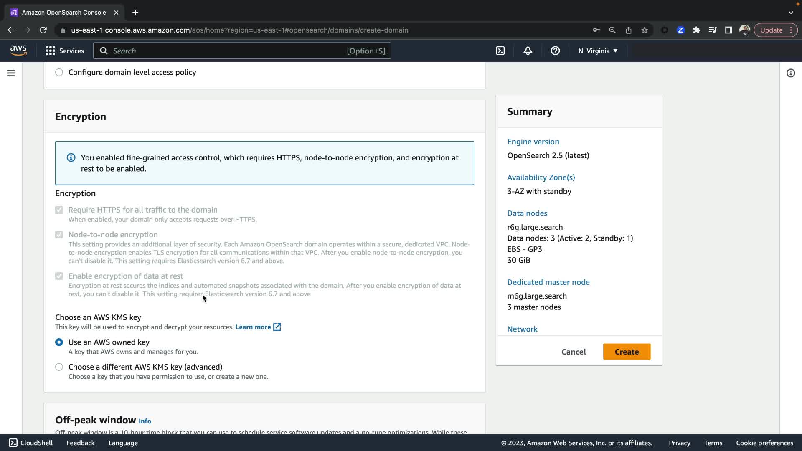Bookmark page with the star icon
802x451 pixels.
[645, 30]
